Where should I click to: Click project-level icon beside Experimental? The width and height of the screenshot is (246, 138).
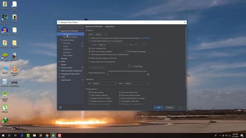82,80
